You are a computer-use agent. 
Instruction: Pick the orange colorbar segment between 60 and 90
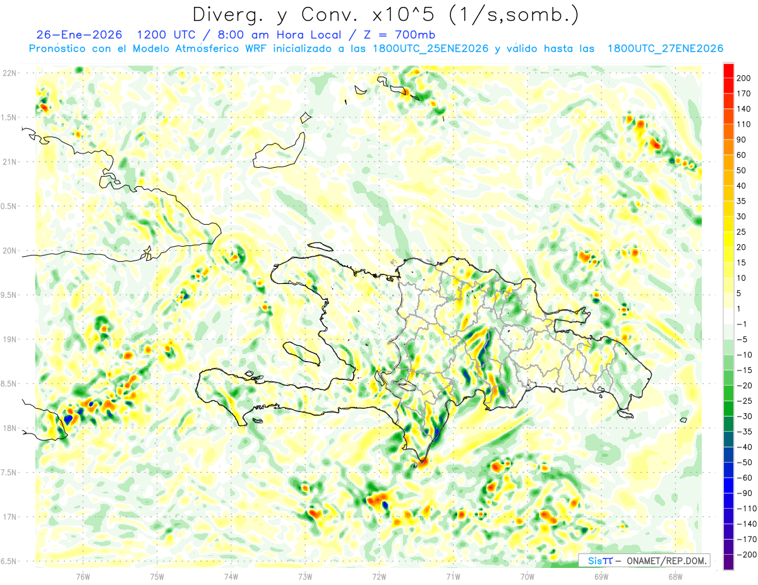(728, 148)
